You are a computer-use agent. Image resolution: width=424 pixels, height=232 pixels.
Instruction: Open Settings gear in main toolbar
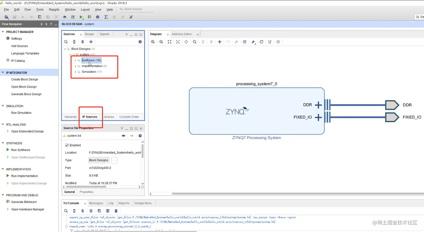point(98,17)
